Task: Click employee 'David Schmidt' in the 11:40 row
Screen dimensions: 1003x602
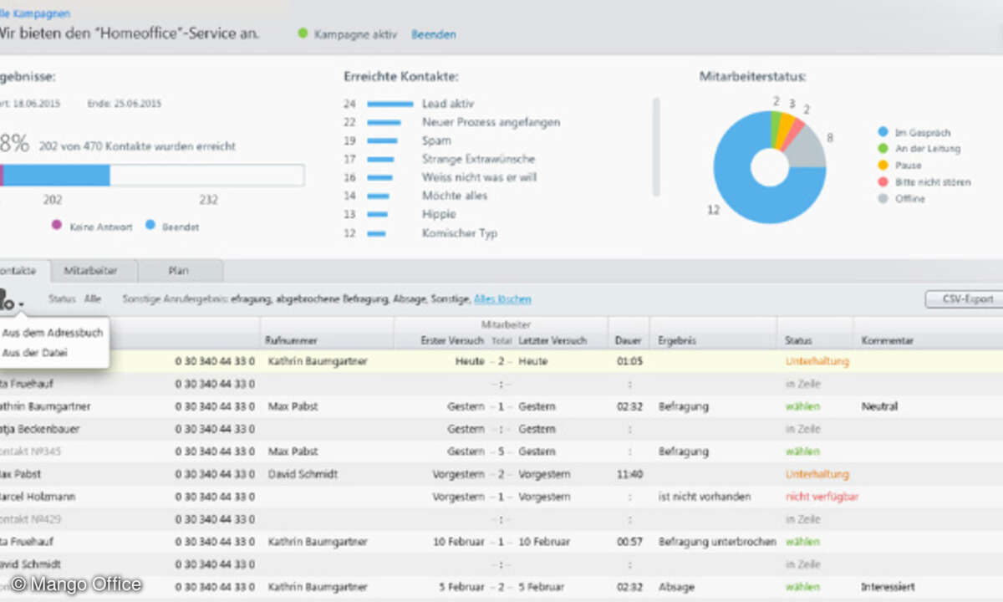Action: 302,474
